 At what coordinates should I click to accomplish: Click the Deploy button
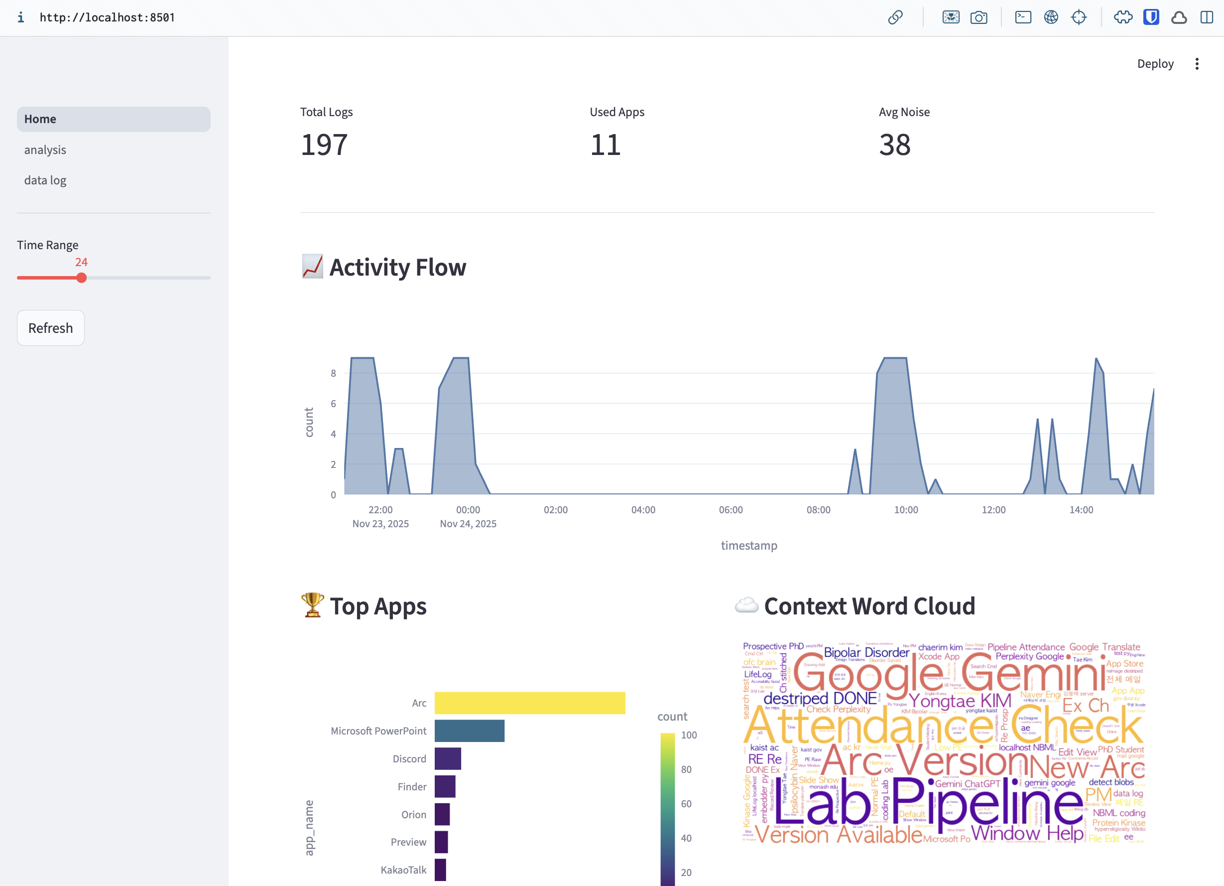[x=1155, y=64]
